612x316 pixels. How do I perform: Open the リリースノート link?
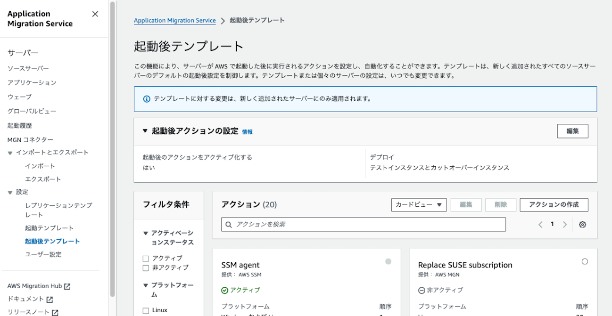tap(28, 312)
